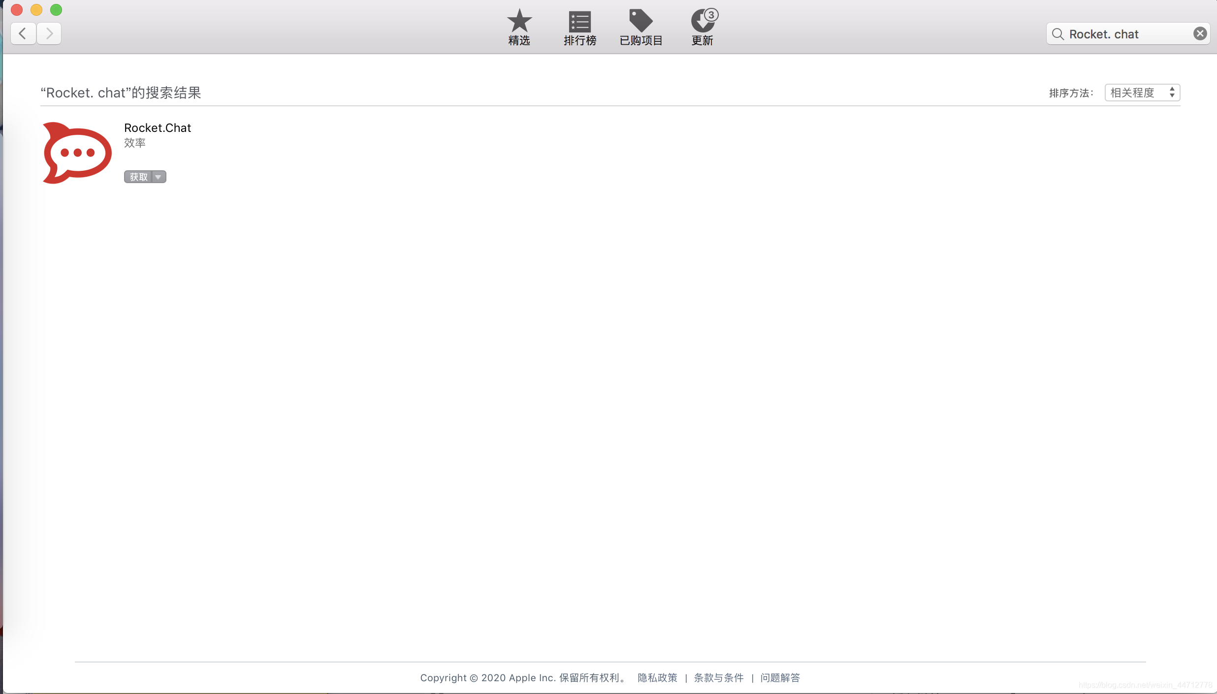This screenshot has height=694, width=1217.
Task: Go forward with the right arrow button
Action: (x=49, y=33)
